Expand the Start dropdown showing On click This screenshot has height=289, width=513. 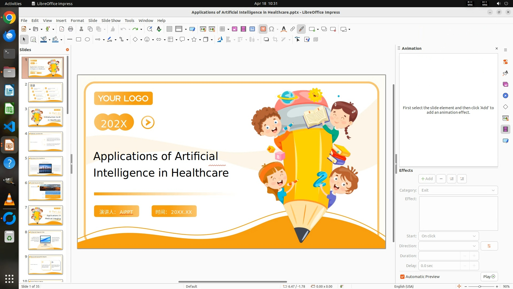point(449,236)
